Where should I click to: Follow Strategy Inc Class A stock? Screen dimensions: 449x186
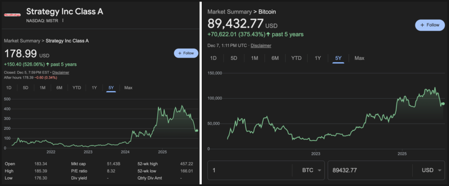(x=186, y=53)
